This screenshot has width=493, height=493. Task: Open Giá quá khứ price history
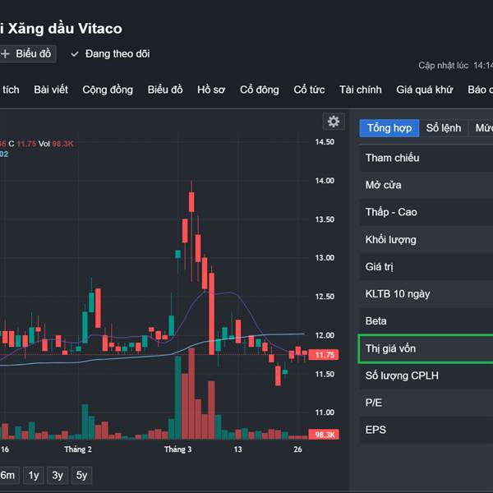[424, 90]
